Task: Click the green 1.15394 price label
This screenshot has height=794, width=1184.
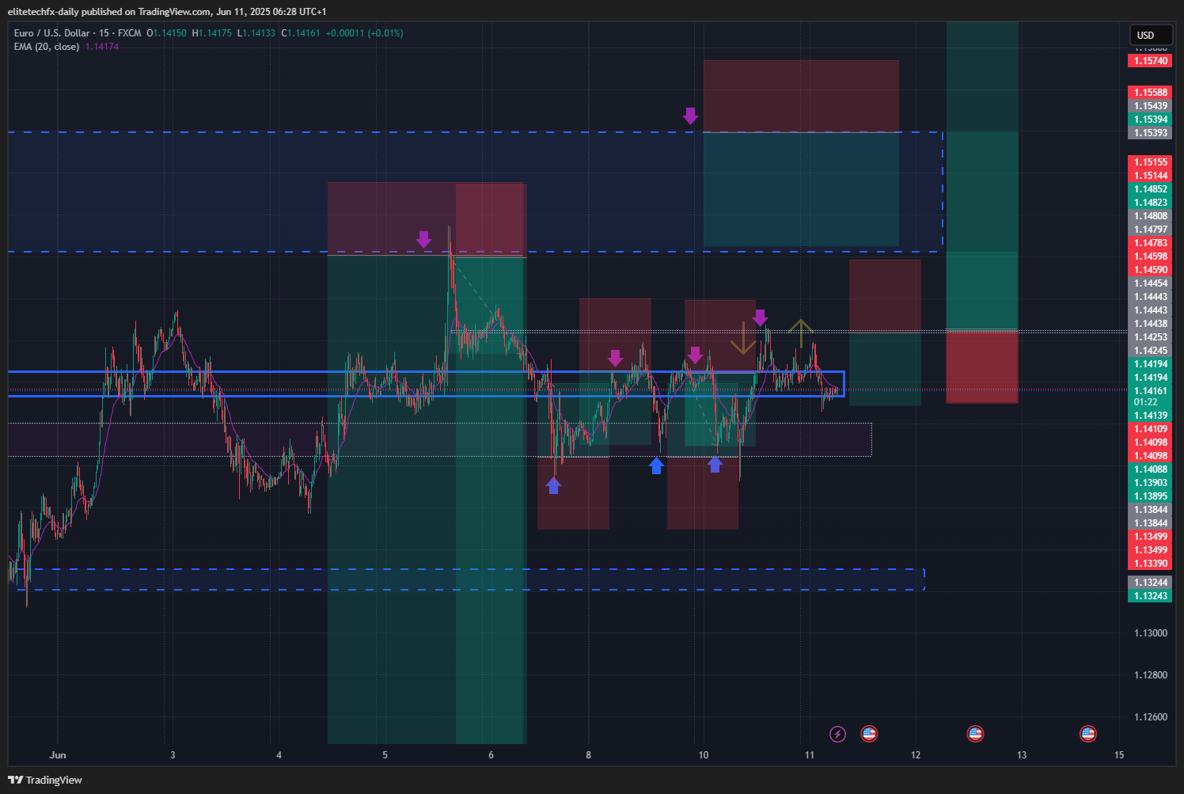Action: point(1150,120)
